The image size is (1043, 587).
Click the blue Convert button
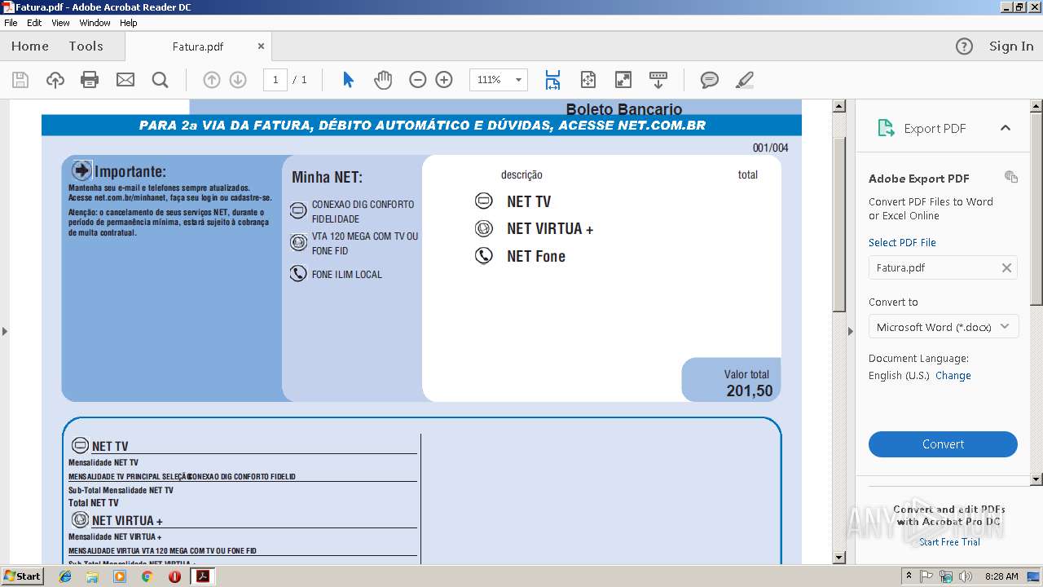click(943, 444)
